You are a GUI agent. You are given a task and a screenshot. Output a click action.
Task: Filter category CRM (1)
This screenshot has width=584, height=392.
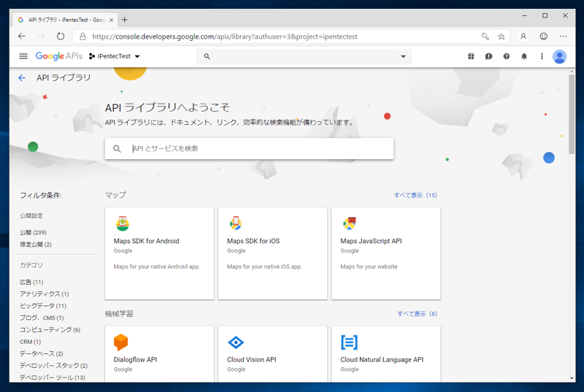pyautogui.click(x=30, y=342)
